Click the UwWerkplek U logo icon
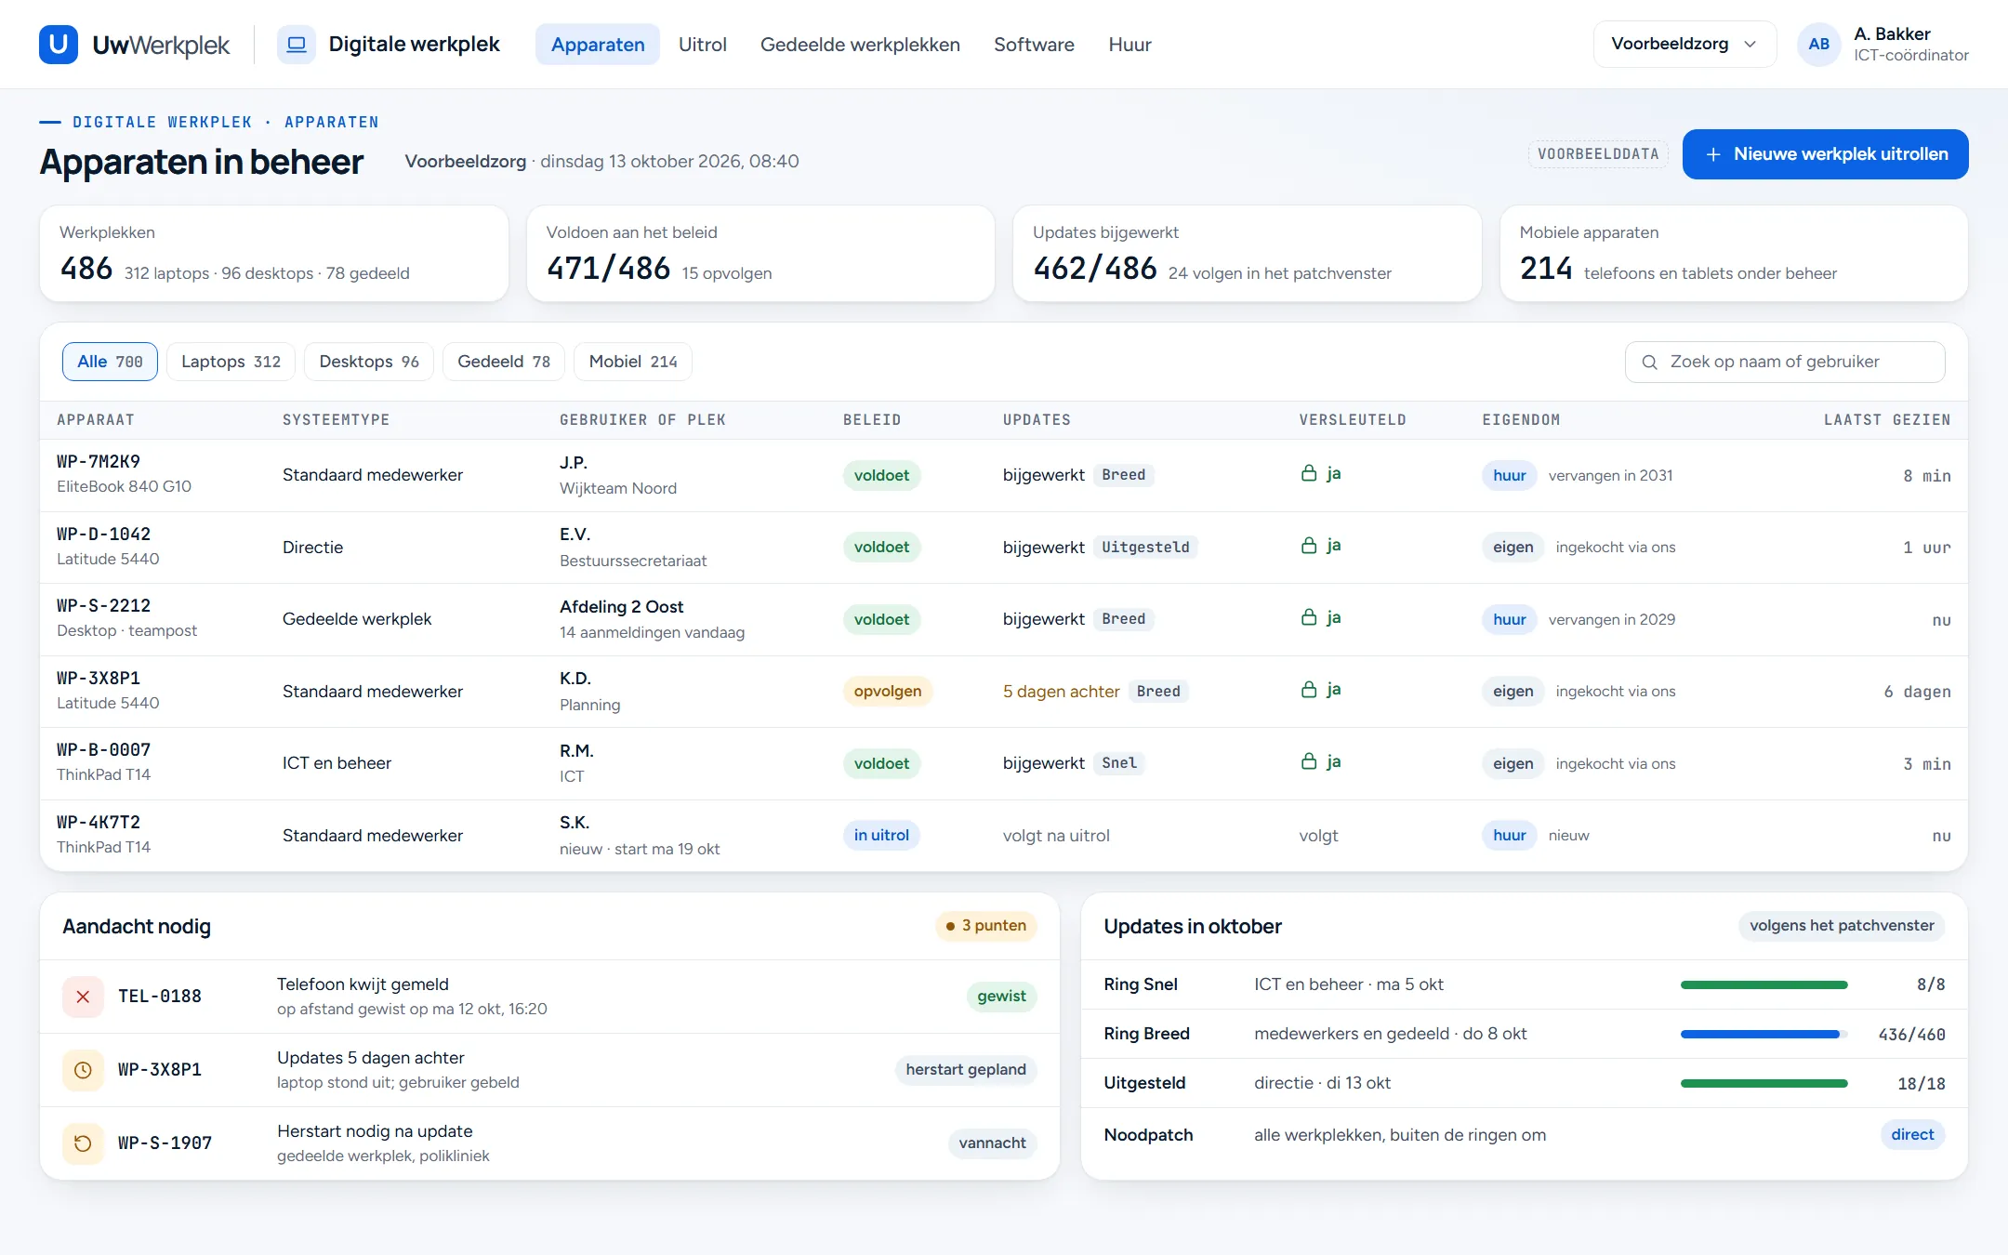 click(x=59, y=45)
